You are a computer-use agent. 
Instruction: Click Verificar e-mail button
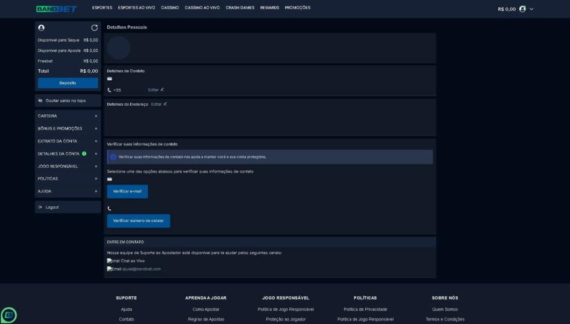point(127,191)
